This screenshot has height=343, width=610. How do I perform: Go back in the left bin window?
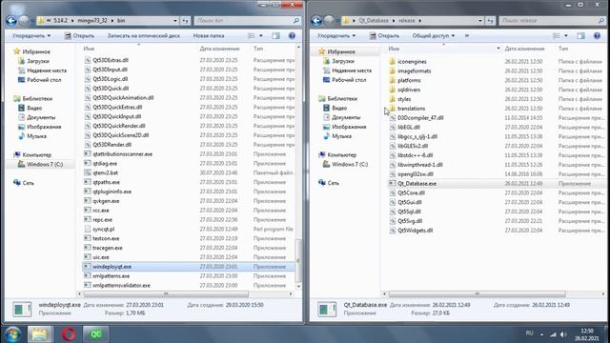10,21
